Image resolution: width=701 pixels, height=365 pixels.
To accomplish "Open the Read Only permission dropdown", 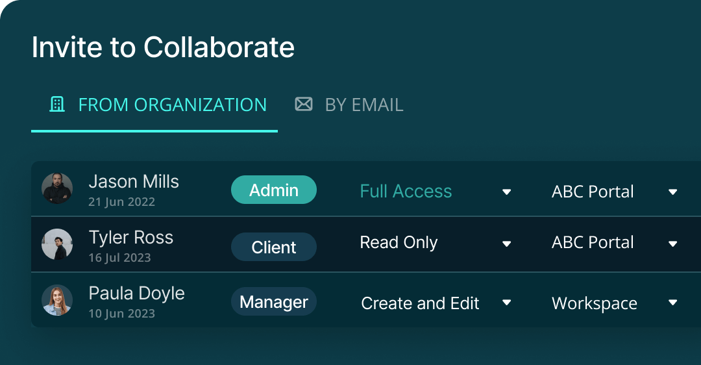I will (507, 244).
